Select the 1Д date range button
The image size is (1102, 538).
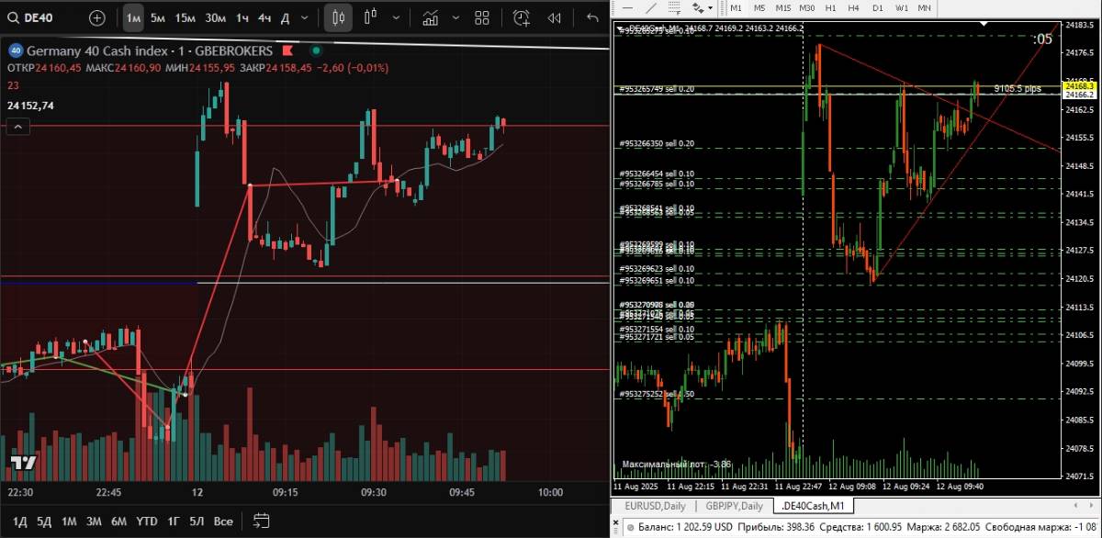(19, 521)
